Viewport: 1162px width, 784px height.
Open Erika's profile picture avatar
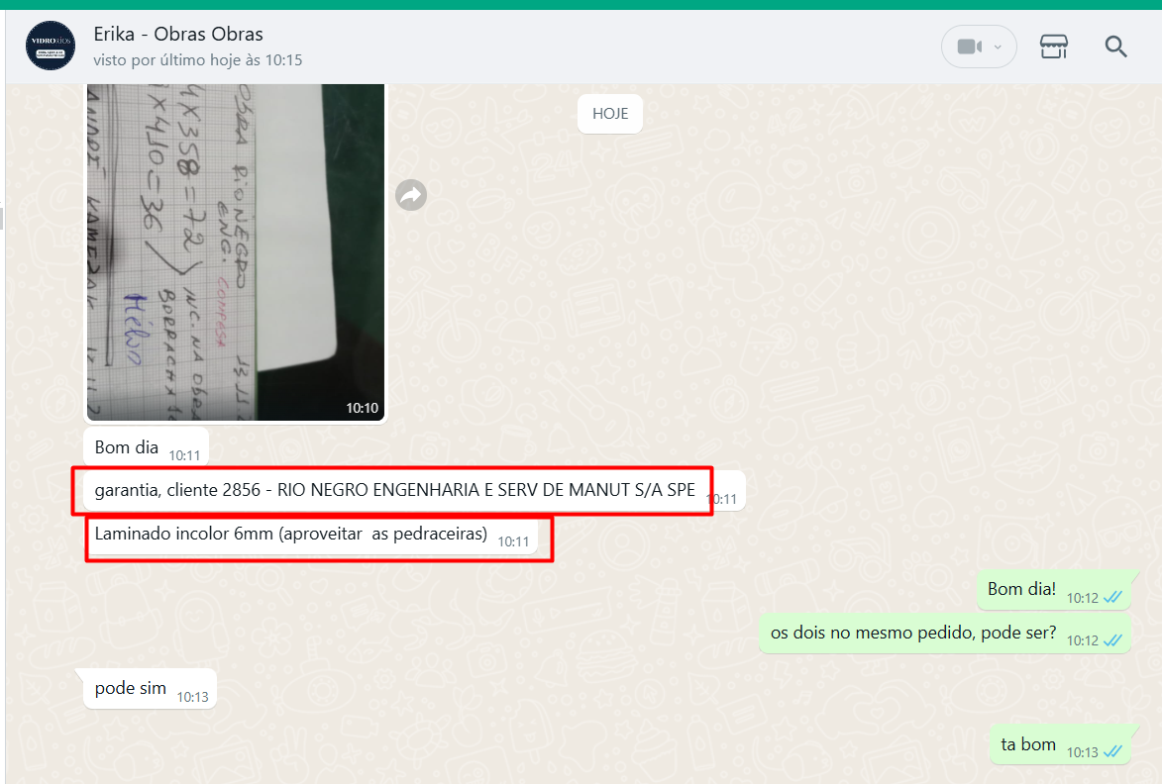(x=51, y=46)
